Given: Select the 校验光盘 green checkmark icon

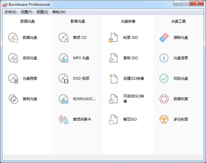Looking at the screenshot, I should tap(164, 78).
